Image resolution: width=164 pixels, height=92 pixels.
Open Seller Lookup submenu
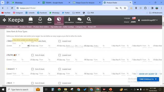[68, 27]
